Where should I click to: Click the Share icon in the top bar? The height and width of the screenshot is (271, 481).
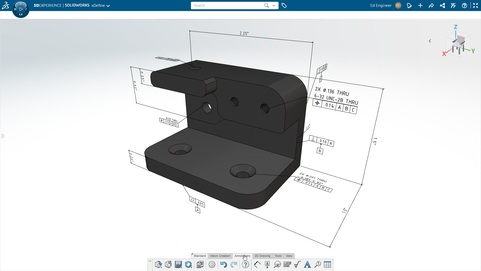[442, 5]
